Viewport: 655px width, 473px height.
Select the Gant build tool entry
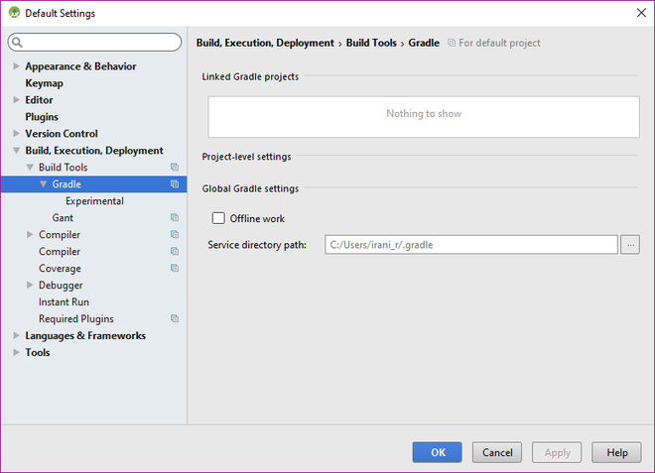(63, 217)
